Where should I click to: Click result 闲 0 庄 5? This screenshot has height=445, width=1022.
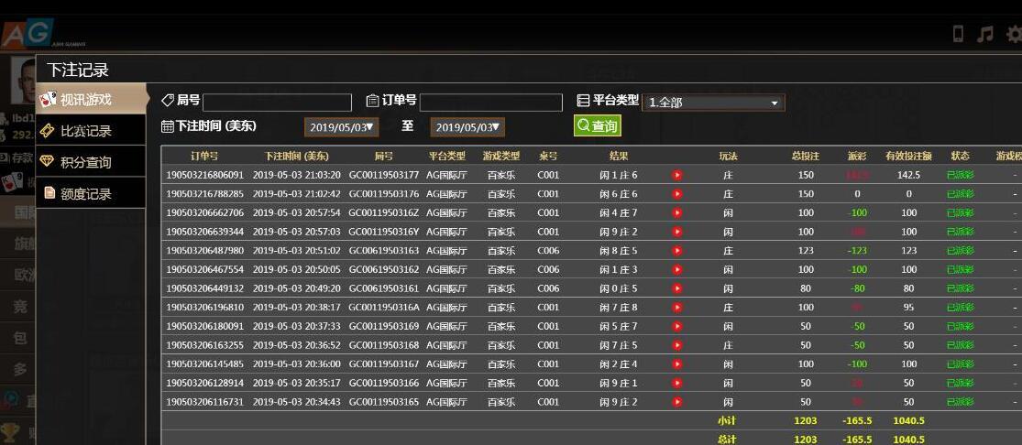(x=619, y=288)
